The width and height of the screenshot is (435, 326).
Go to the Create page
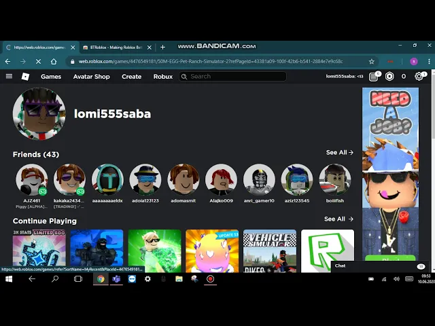[x=131, y=77]
